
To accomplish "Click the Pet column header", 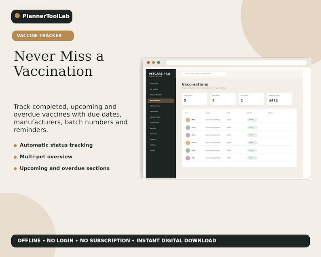I will click(x=186, y=113).
